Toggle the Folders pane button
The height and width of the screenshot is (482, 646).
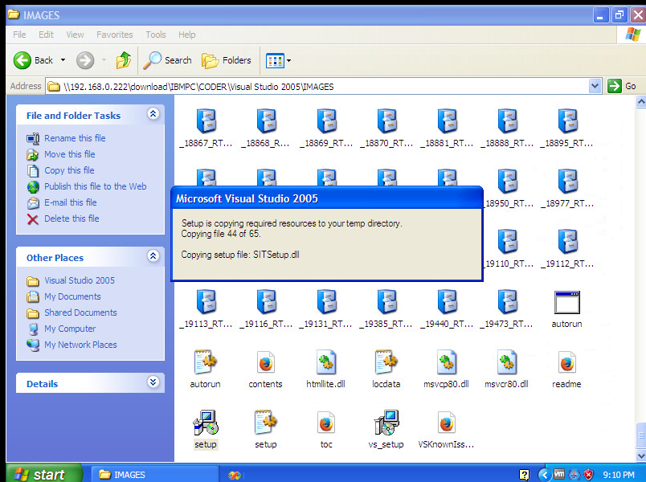227,60
